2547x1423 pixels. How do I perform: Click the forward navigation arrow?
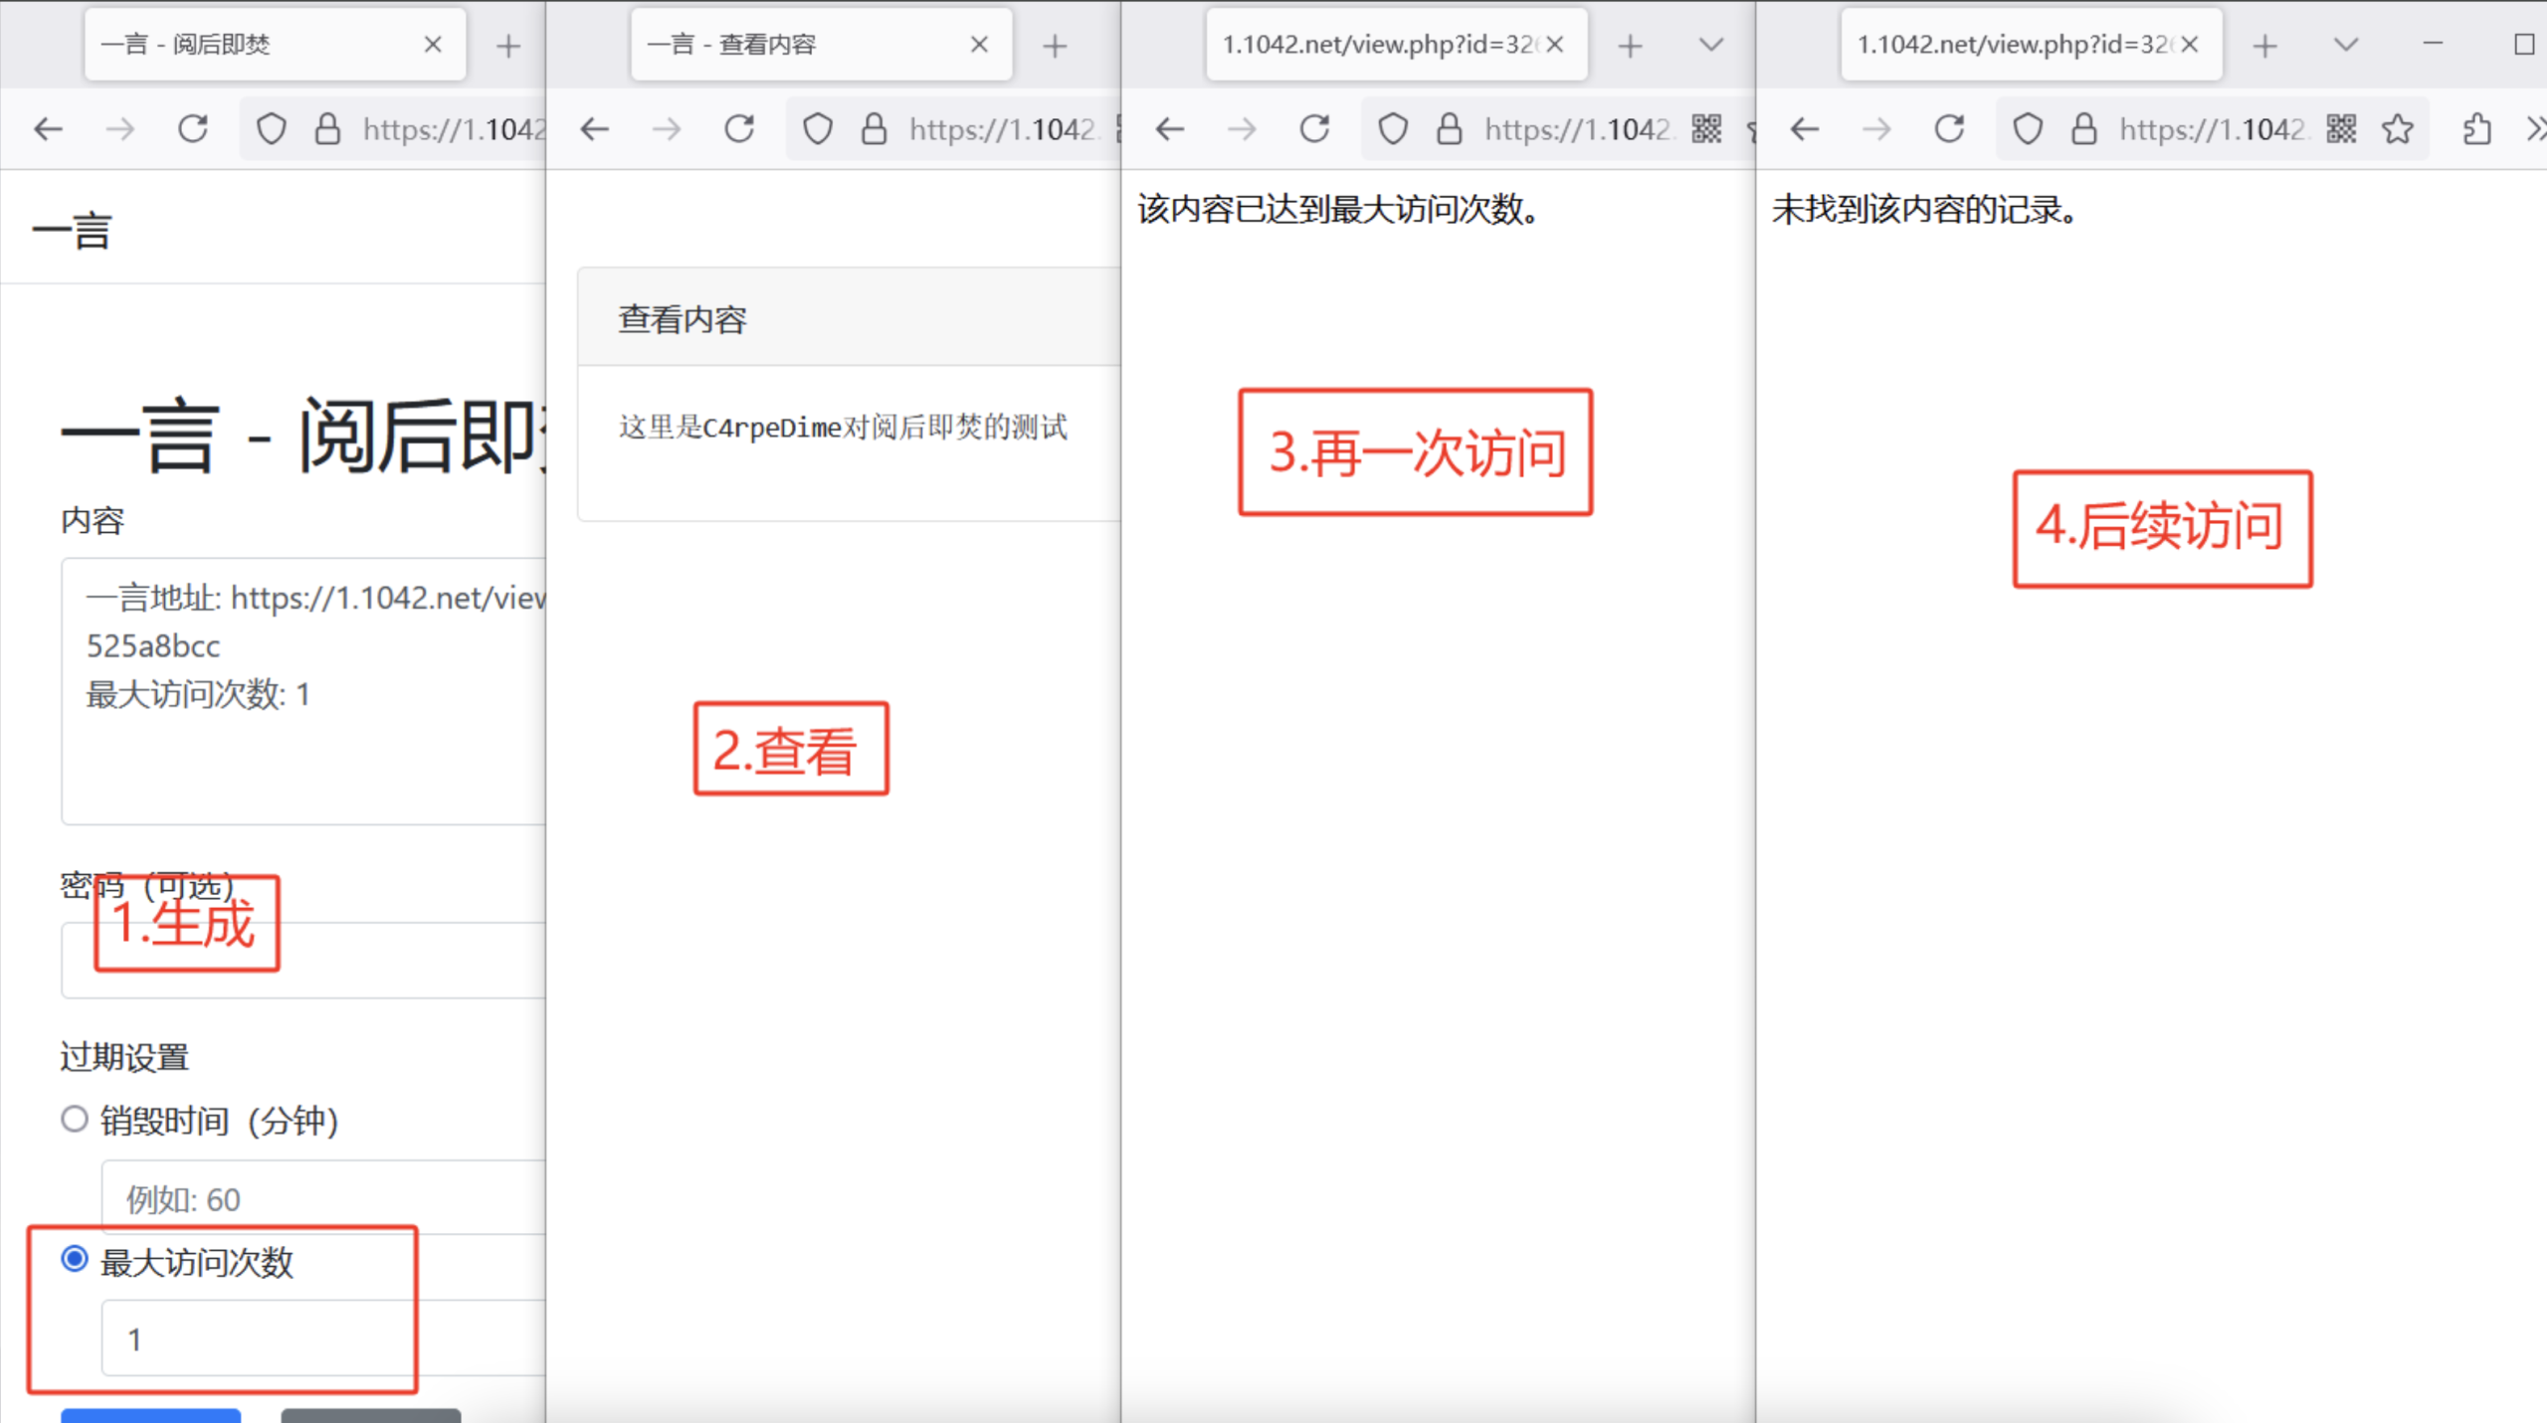point(119,128)
